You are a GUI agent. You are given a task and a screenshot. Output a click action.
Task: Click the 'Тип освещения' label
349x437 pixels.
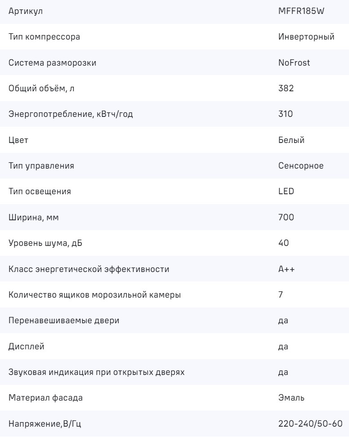point(40,192)
